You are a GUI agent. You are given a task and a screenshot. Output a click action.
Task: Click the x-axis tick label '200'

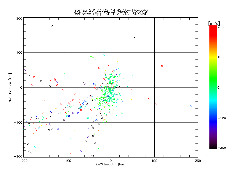pyautogui.click(x=198, y=161)
